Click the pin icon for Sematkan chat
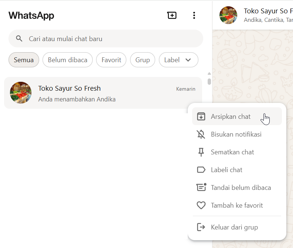The height and width of the screenshot is (248, 293). (x=201, y=152)
